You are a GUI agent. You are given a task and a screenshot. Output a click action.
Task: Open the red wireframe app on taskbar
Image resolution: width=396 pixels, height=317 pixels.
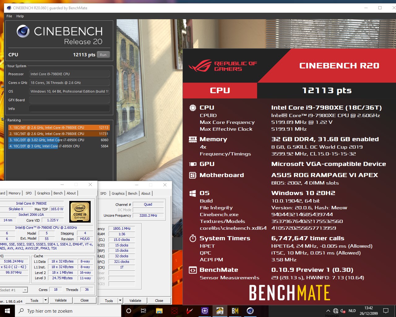pos(174,311)
